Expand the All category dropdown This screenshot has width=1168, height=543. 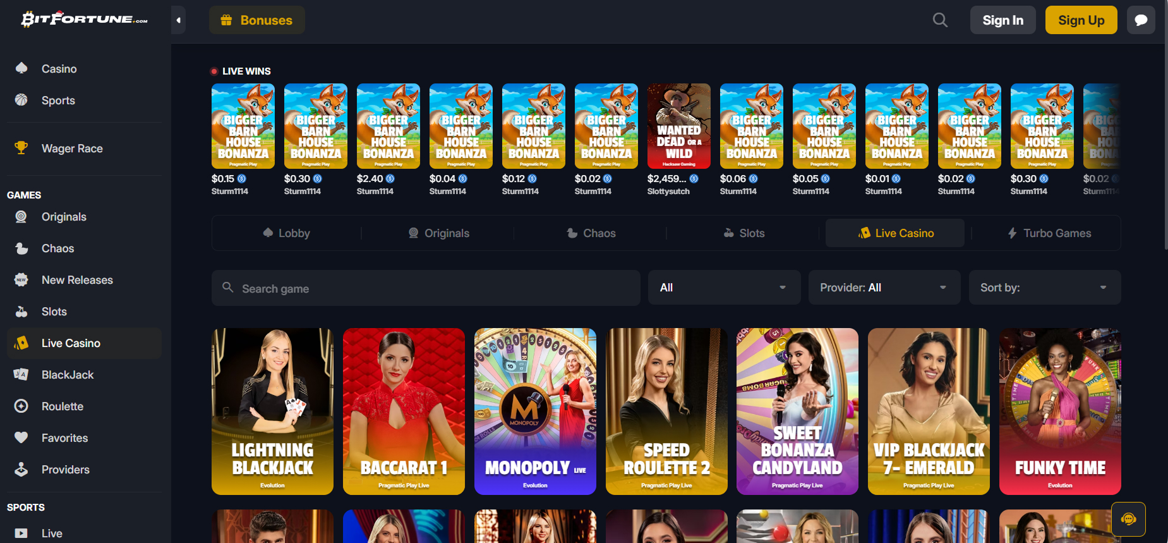724,288
